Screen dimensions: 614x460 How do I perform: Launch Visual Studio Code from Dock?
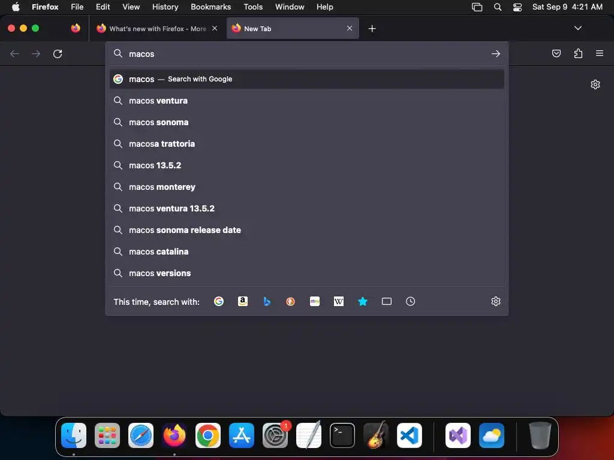pyautogui.click(x=410, y=435)
